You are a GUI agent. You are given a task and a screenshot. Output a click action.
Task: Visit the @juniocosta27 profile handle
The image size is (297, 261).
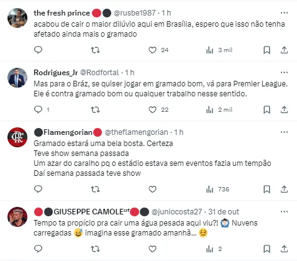[x=176, y=212]
